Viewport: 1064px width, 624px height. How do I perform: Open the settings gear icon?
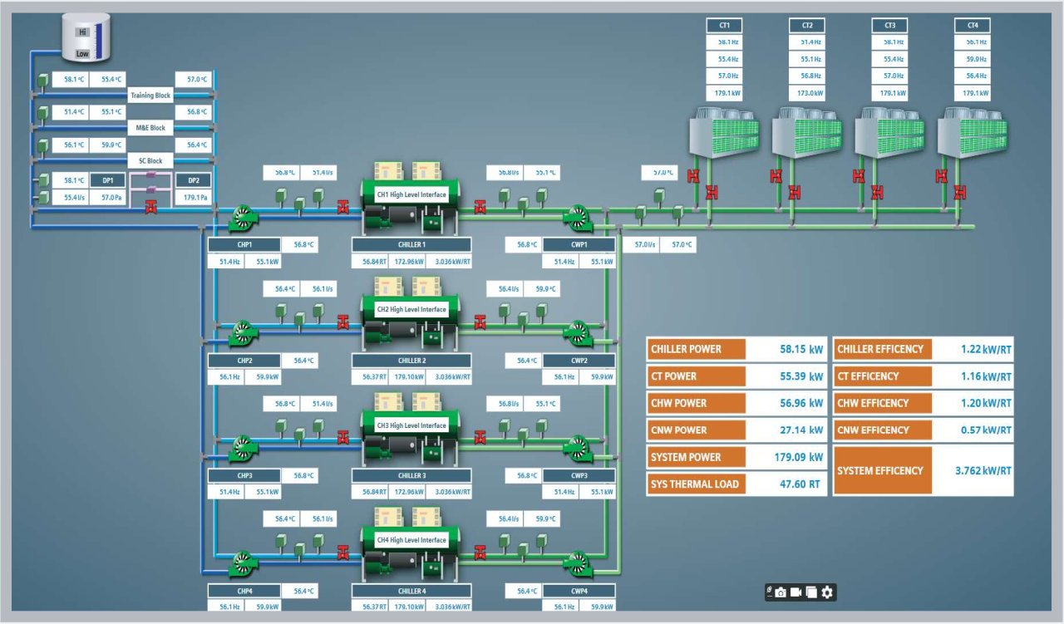(x=826, y=592)
